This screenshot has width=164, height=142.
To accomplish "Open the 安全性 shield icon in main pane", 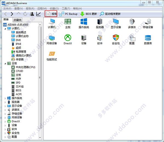I will [116, 40].
